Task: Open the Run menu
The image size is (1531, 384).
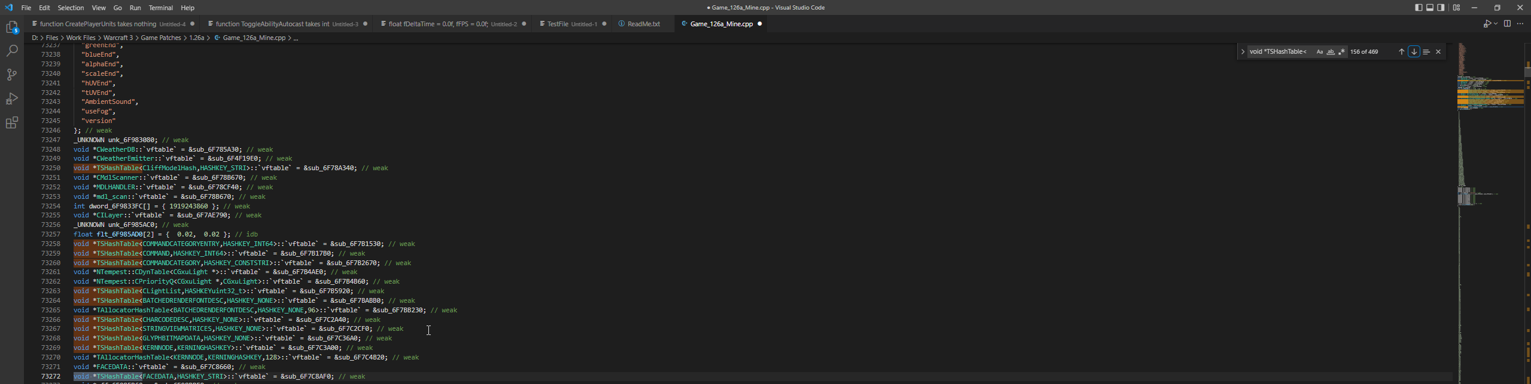Action: (x=135, y=8)
